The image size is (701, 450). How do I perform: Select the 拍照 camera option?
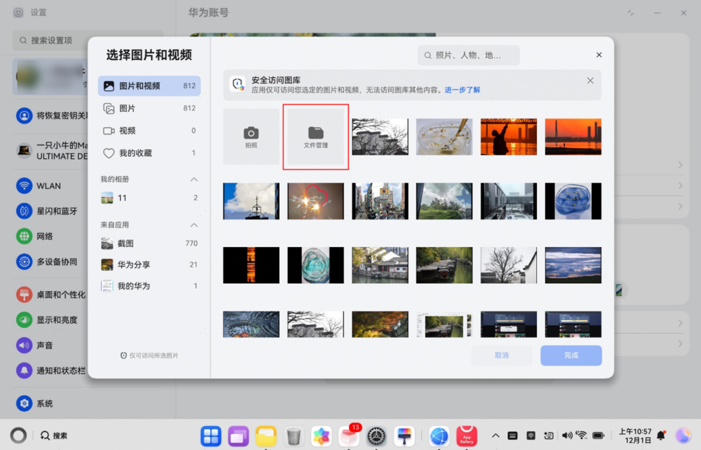(251, 137)
